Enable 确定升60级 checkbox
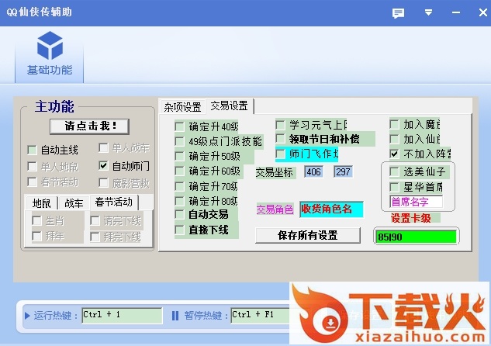This screenshot has width=491, height=346. [x=179, y=171]
